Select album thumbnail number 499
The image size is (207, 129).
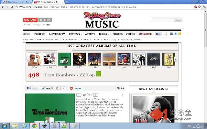pyautogui.click(x=49, y=59)
